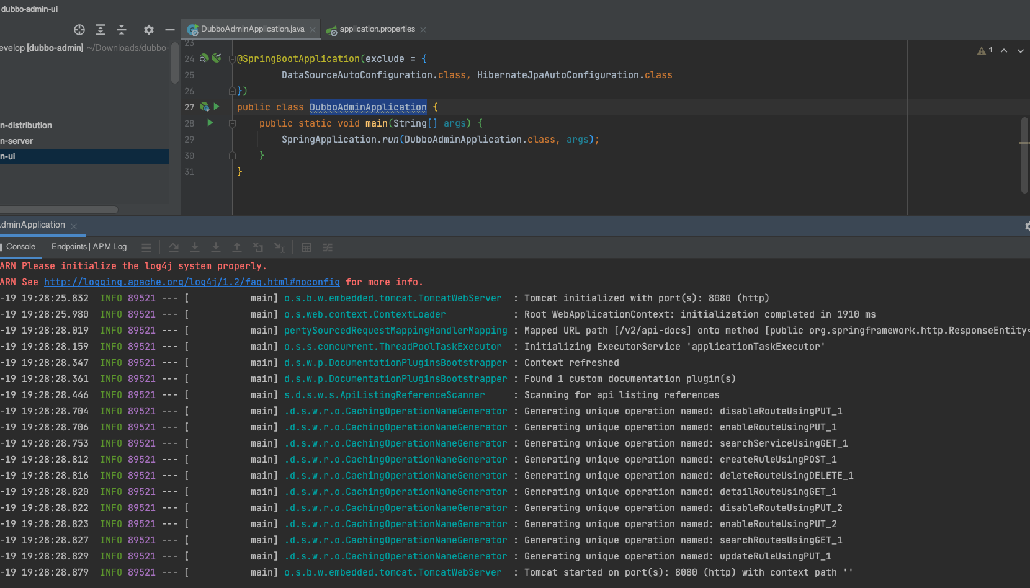Switch to the application.properties tab
The width and height of the screenshot is (1030, 588).
point(377,29)
